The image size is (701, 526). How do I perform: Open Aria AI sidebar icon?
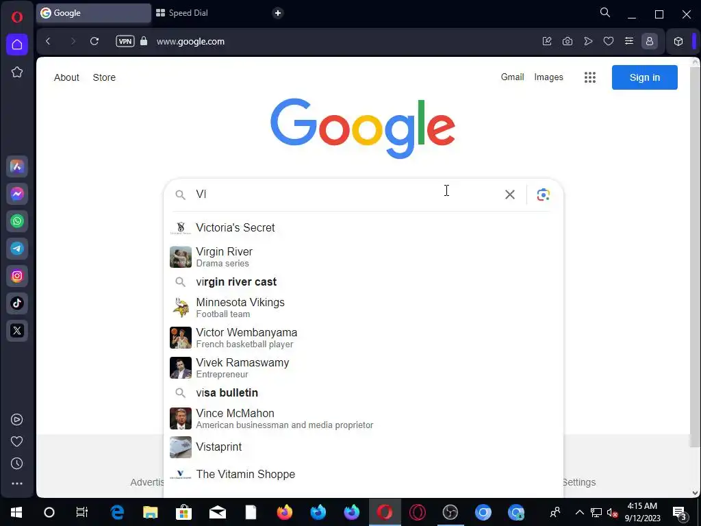coord(17,166)
